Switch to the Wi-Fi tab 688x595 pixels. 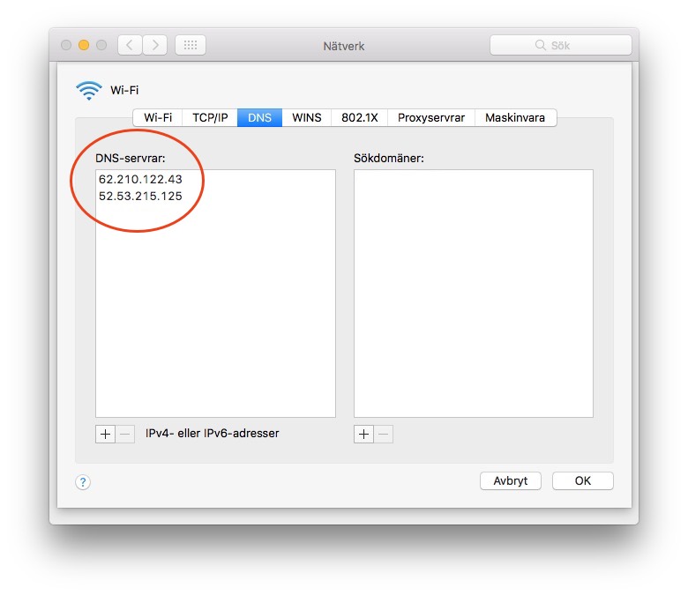click(158, 117)
